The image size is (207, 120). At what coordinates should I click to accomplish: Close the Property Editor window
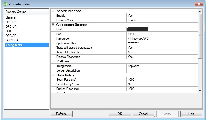199,4
